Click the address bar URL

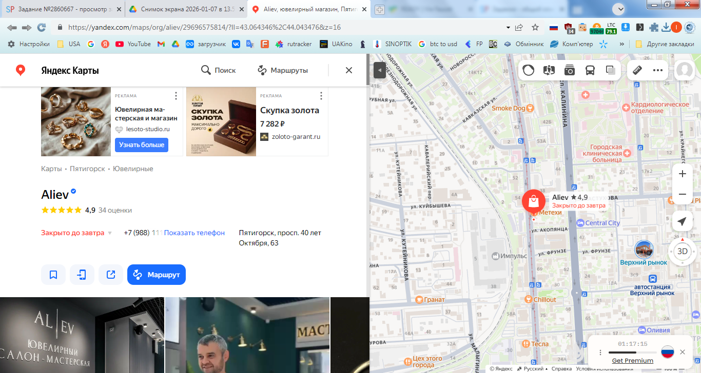(204, 27)
